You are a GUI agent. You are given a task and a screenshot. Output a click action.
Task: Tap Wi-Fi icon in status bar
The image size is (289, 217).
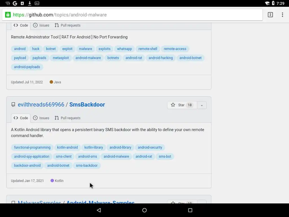click(267, 3)
